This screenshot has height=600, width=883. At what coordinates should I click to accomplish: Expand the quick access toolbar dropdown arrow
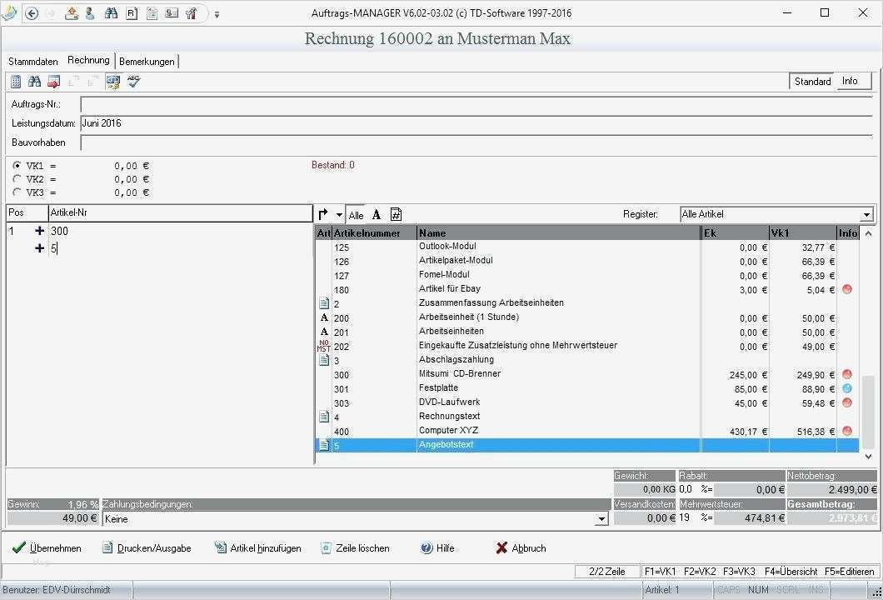tap(217, 14)
